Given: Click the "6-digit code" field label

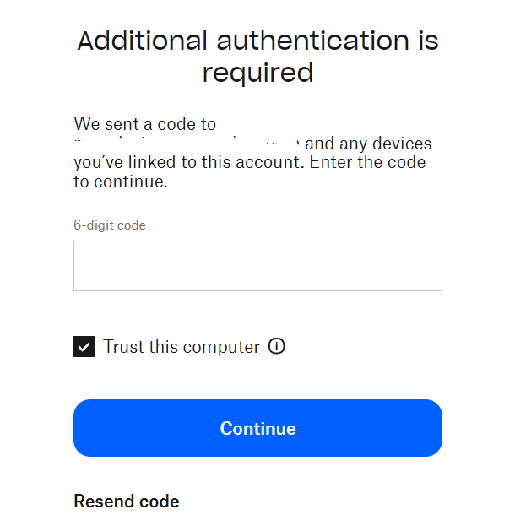Looking at the screenshot, I should point(110,225).
